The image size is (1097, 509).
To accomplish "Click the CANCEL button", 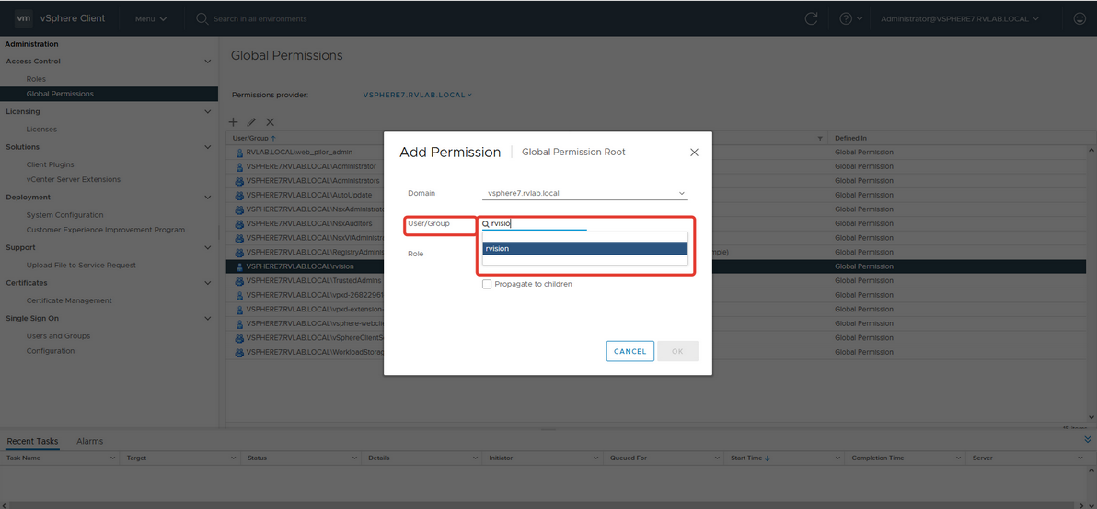I will pyautogui.click(x=630, y=351).
